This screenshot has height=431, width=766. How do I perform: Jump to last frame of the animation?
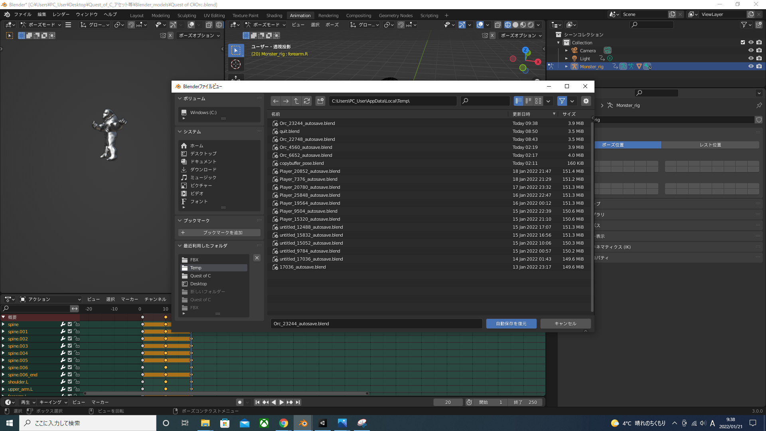tap(298, 402)
